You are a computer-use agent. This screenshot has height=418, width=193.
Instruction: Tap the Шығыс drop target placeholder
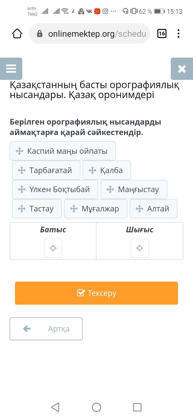pos(140,248)
